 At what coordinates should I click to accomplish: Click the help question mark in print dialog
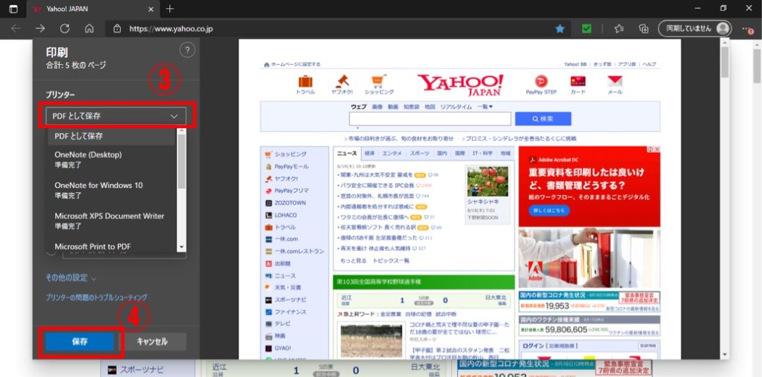pyautogui.click(x=187, y=50)
